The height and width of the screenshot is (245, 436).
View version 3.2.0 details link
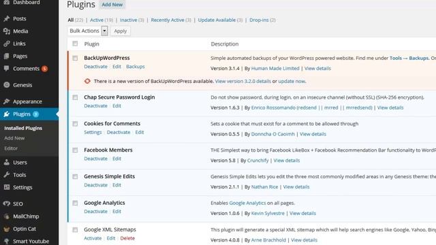[x=243, y=81]
